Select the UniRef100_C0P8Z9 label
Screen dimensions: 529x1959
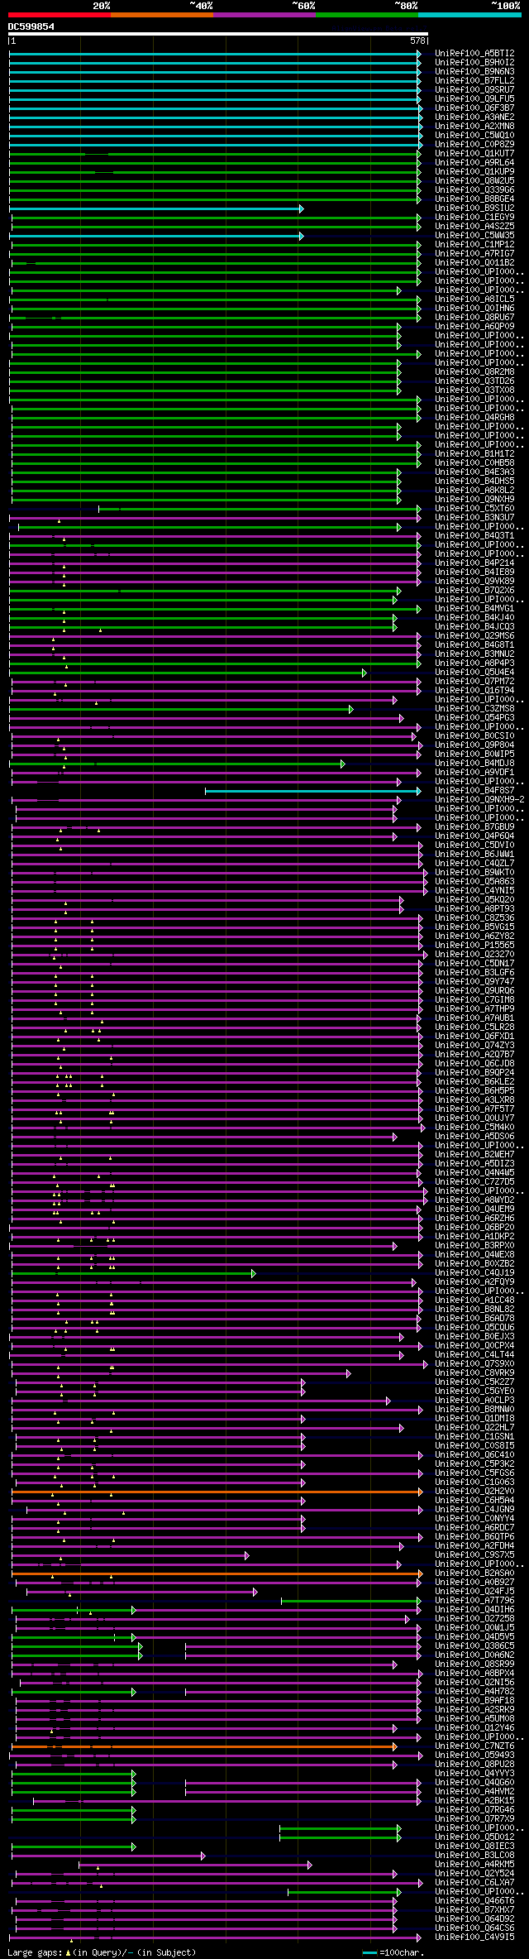click(474, 144)
